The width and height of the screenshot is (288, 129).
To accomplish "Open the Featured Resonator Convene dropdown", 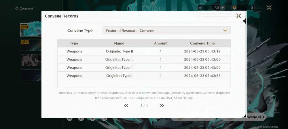I will pyautogui.click(x=166, y=30).
